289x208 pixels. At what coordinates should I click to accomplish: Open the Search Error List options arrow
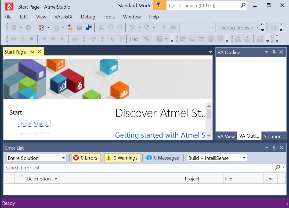click(x=283, y=167)
